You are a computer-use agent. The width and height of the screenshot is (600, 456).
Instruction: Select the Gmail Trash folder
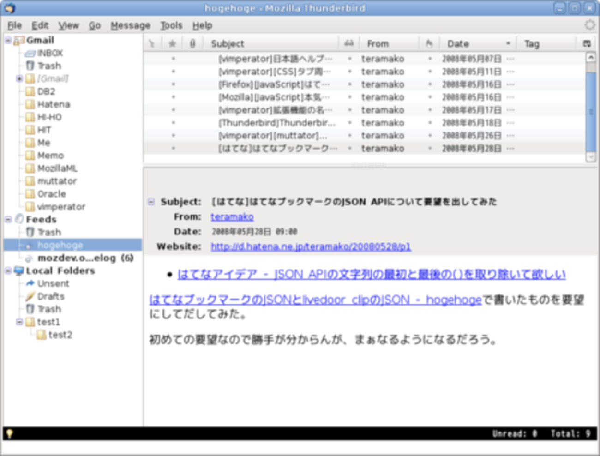tap(49, 66)
